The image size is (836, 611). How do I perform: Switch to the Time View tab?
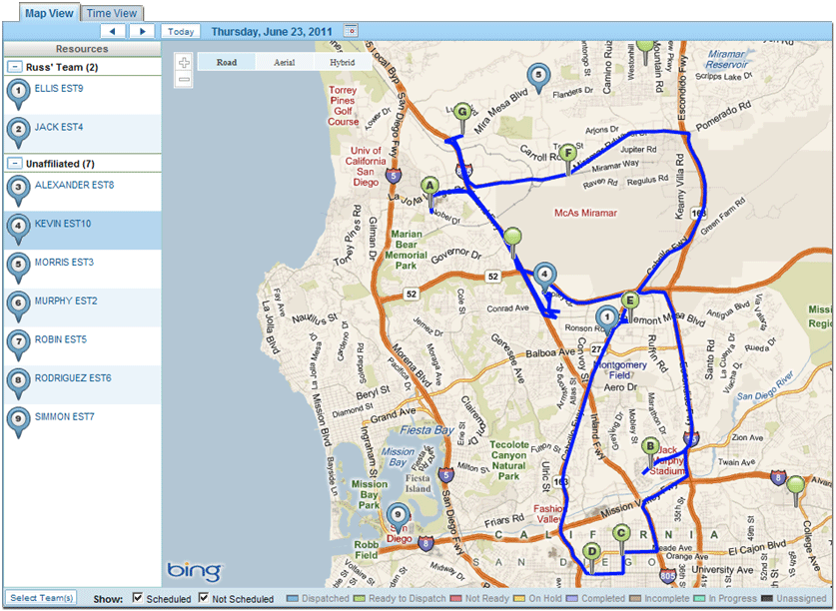(112, 13)
